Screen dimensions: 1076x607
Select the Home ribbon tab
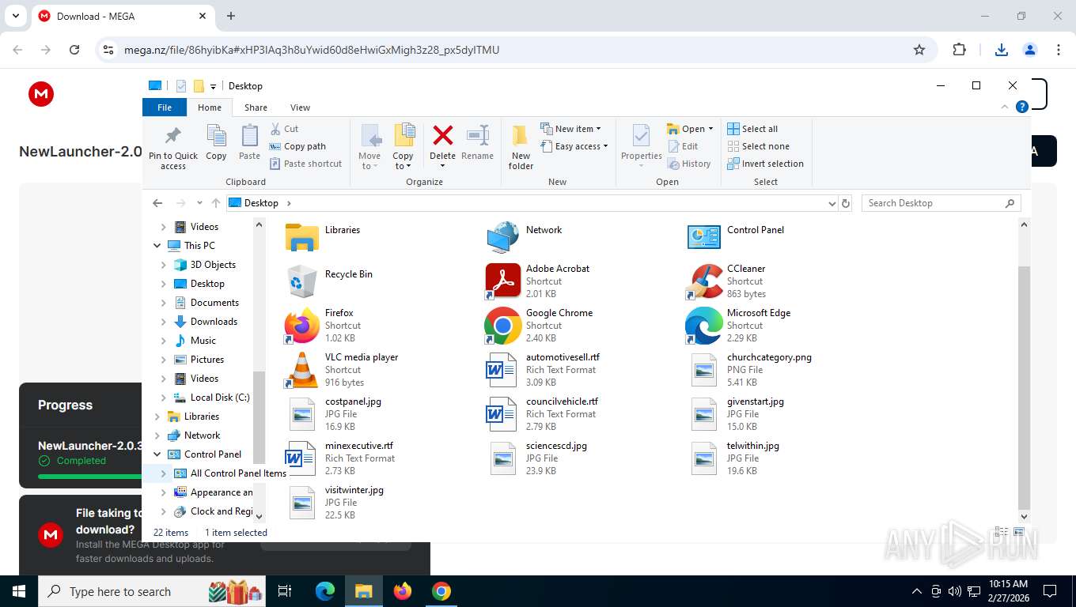210,107
